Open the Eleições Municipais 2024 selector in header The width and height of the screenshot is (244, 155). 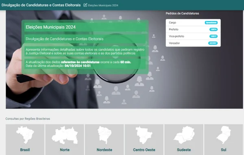pyautogui.click(x=103, y=5)
